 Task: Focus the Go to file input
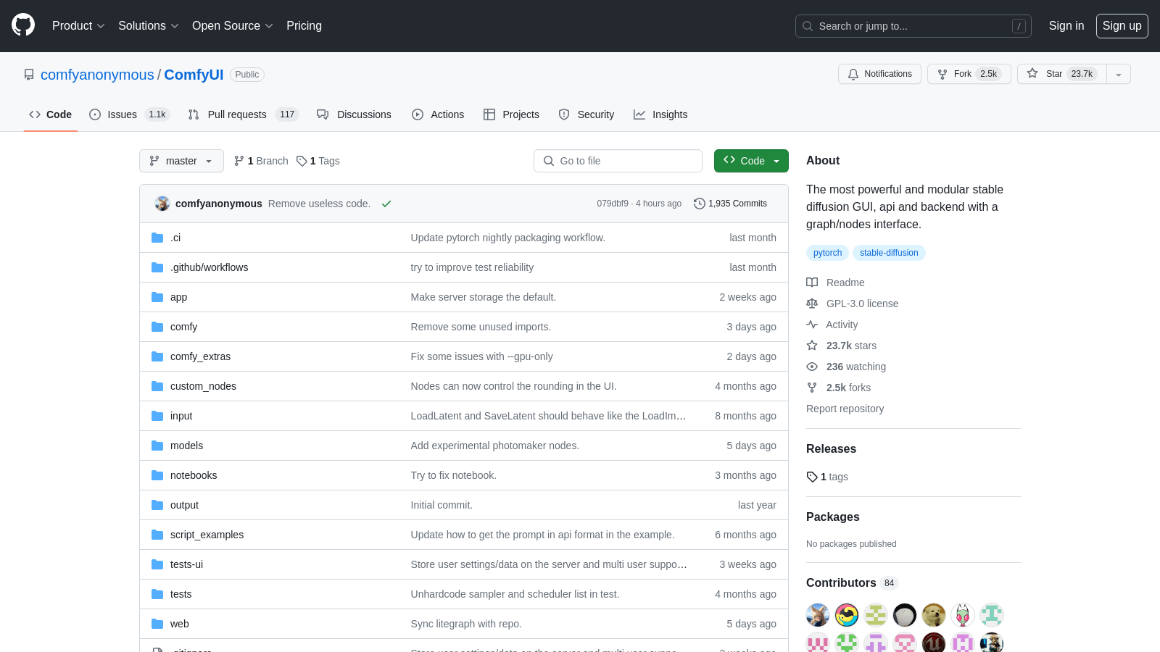(618, 161)
